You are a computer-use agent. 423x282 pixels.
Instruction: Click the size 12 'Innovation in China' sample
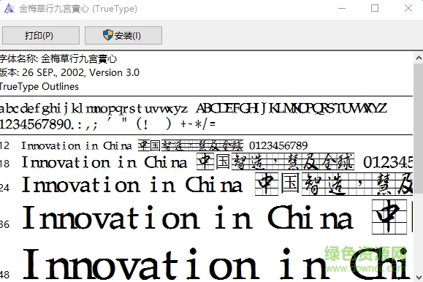coord(77,146)
